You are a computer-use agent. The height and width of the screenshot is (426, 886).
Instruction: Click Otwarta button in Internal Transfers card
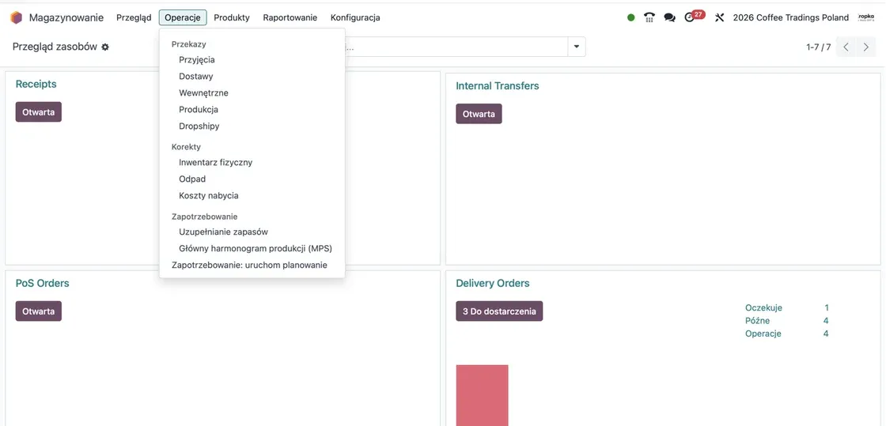tap(479, 114)
